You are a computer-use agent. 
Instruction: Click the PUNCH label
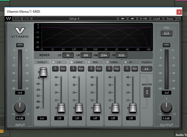click(147, 62)
